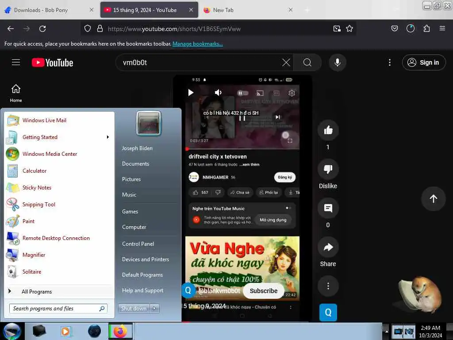Open Devices and Printers
Image resolution: width=453 pixels, height=340 pixels.
click(145, 259)
